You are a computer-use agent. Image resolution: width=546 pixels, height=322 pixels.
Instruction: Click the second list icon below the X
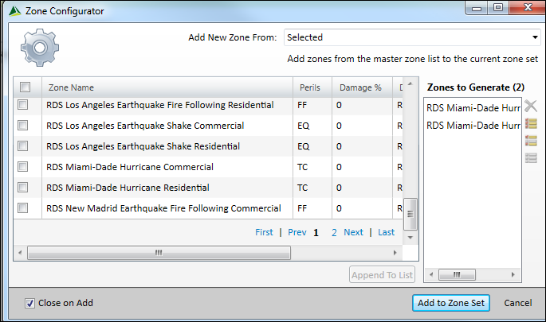click(531, 141)
